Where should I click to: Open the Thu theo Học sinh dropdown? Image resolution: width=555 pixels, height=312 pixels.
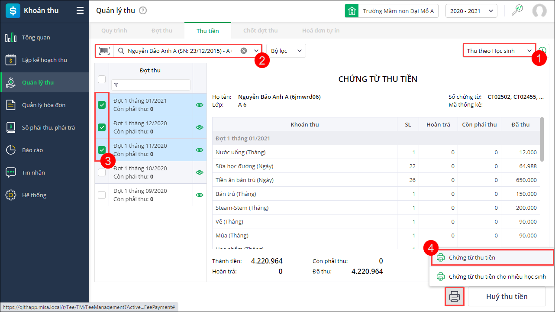pos(499,51)
